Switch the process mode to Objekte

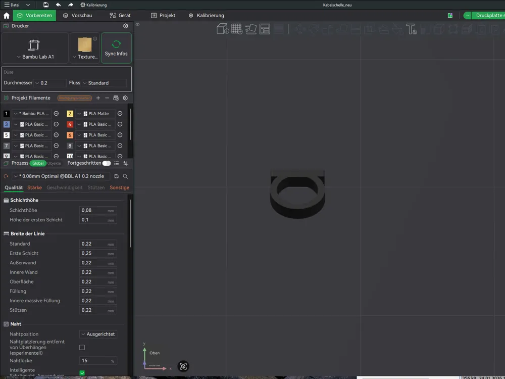[x=54, y=163]
